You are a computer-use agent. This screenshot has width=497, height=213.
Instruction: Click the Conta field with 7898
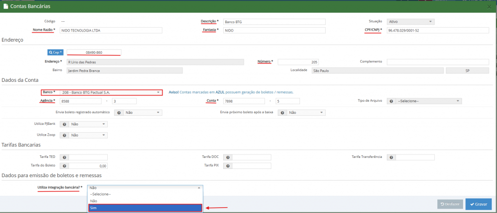pos(244,101)
